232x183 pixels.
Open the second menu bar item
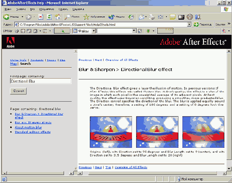click(x=21, y=9)
